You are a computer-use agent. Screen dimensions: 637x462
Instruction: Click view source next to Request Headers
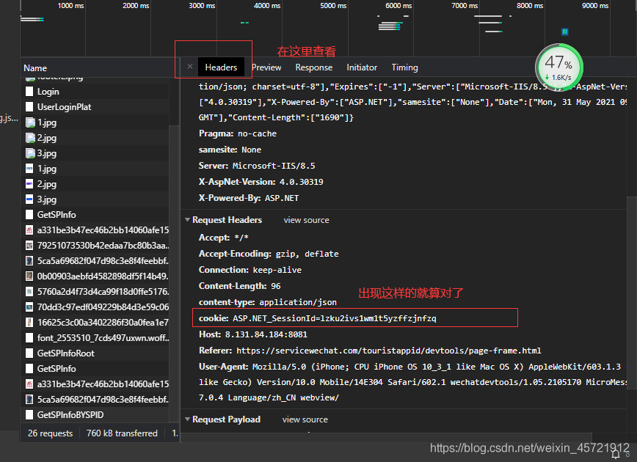[x=306, y=220]
